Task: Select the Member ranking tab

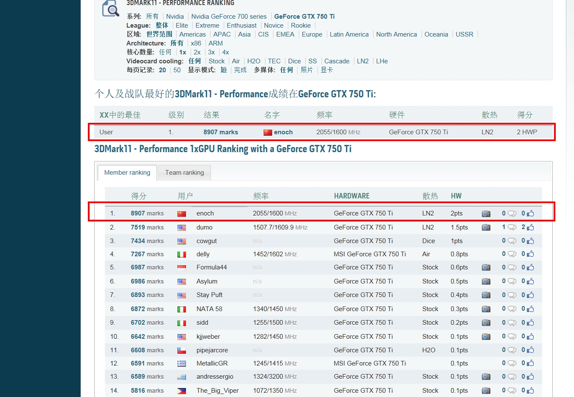Action: tap(127, 173)
